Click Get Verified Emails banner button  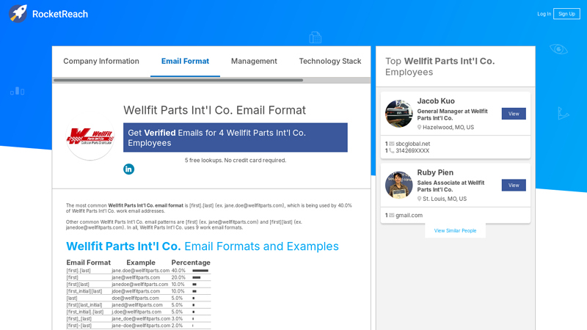pos(235,138)
